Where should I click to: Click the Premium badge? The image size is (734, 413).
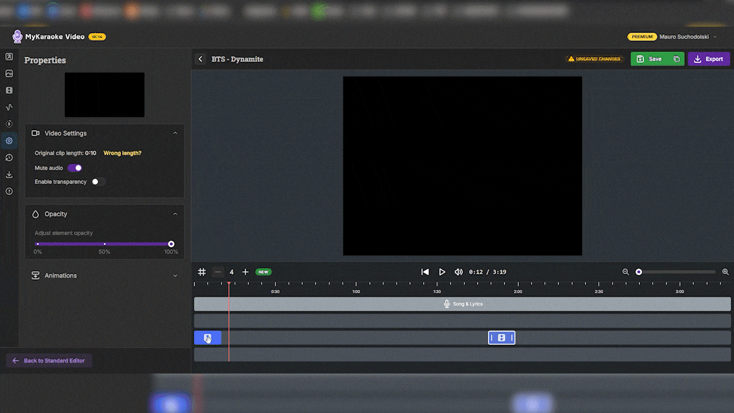[642, 37]
